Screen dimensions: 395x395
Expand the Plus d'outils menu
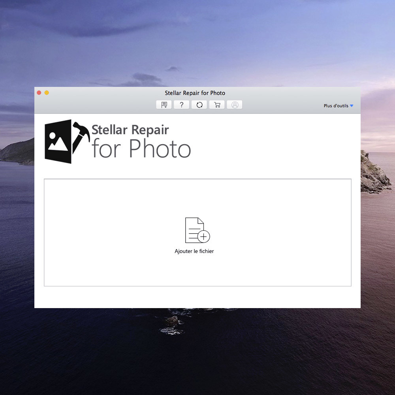click(x=336, y=106)
